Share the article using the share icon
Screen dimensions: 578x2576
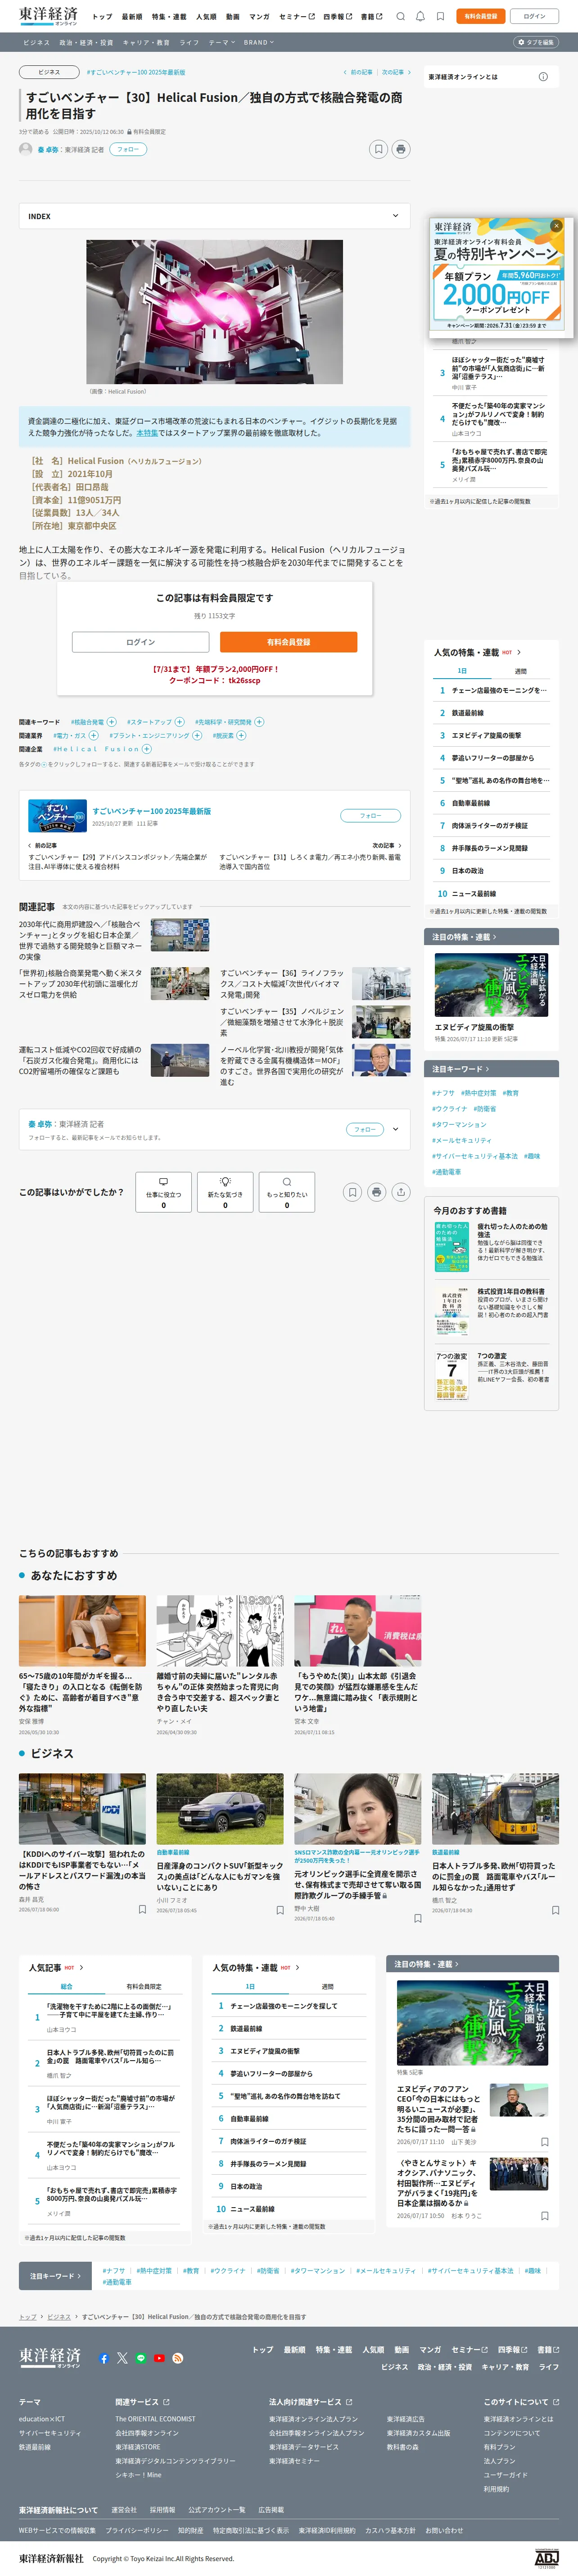coord(401,1192)
